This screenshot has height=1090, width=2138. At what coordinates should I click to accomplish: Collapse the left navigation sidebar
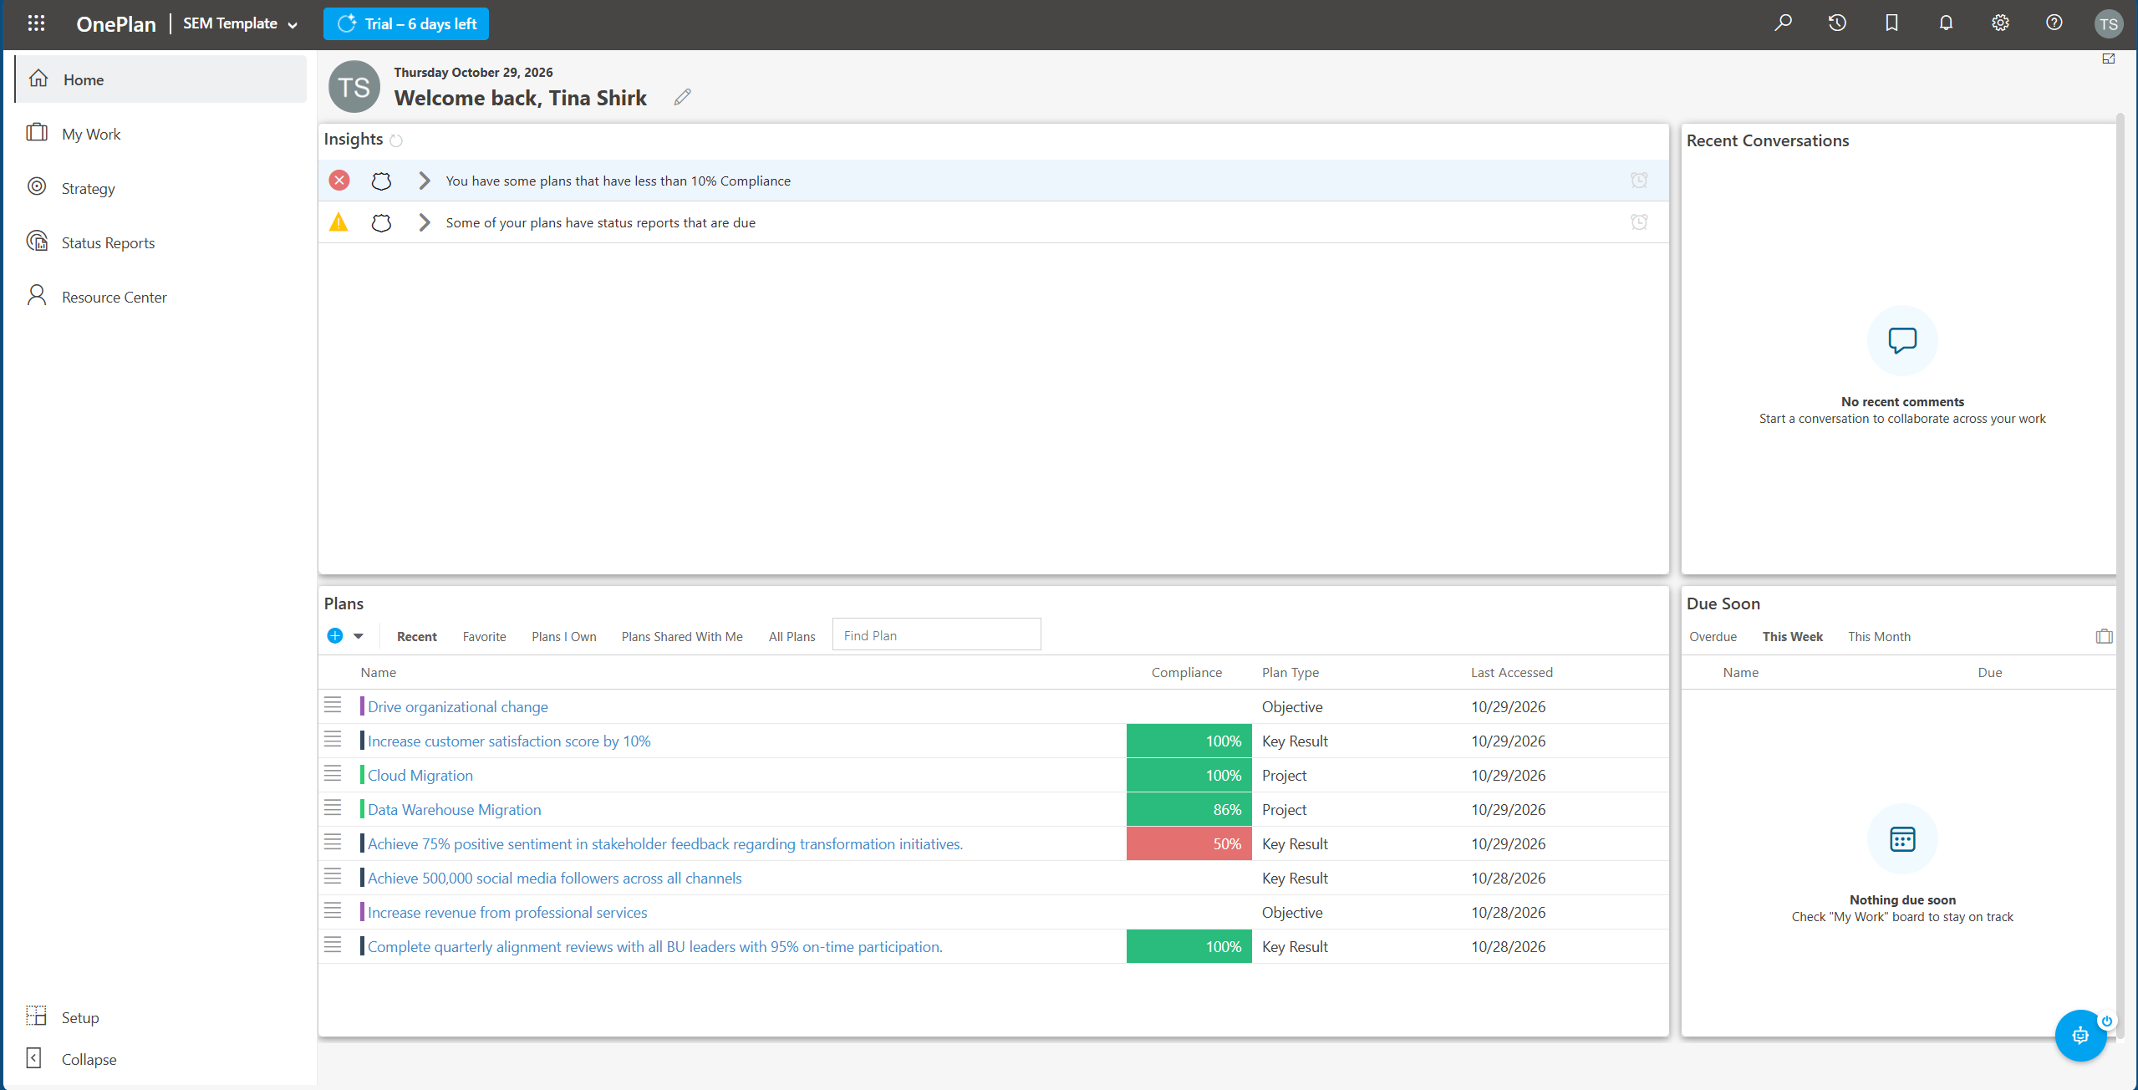point(72,1059)
